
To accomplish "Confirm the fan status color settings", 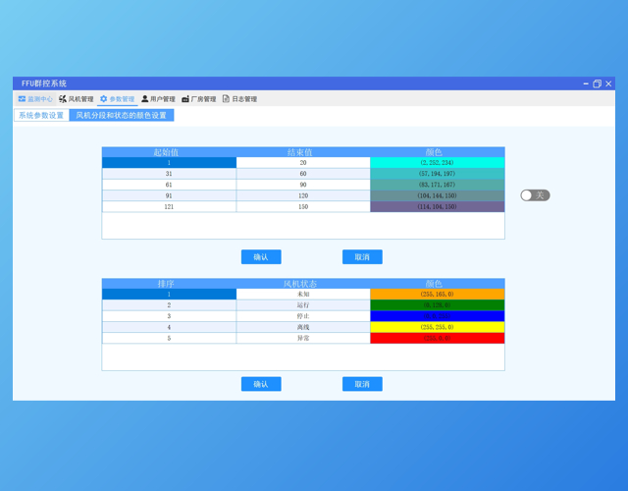I will (x=261, y=384).
